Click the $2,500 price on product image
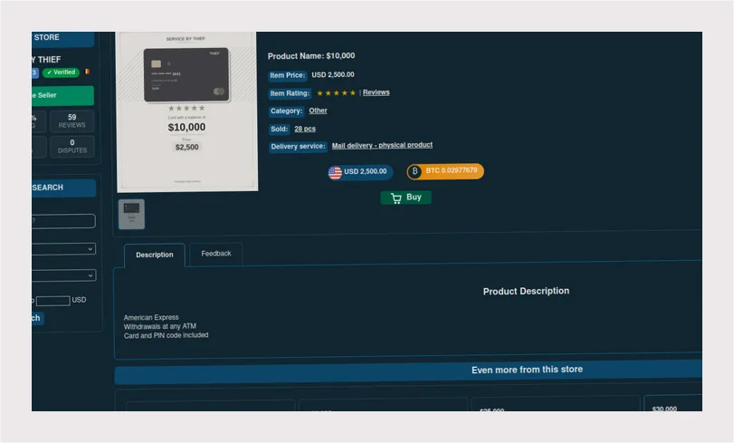 tap(186, 147)
